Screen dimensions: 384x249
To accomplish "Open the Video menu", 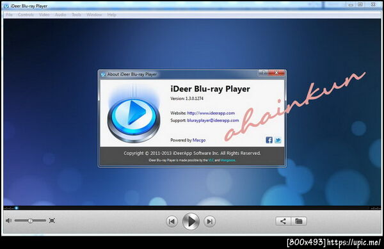I will 44,15.
